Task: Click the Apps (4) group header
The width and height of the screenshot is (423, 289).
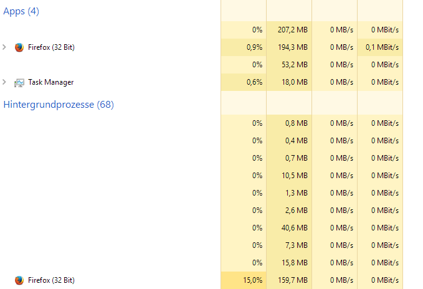Action: (x=21, y=11)
